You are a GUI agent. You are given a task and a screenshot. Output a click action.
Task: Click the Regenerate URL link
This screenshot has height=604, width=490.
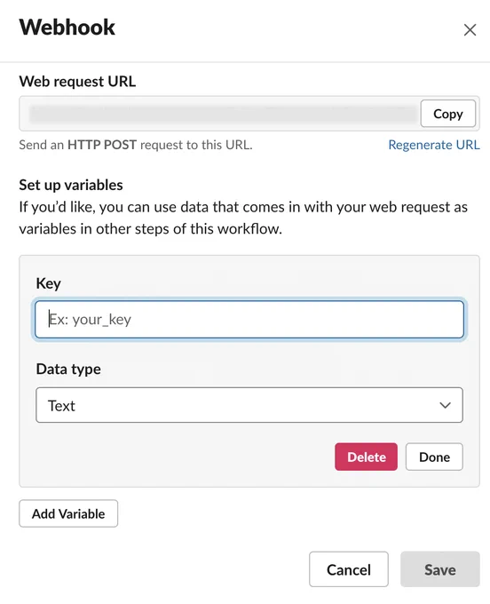pos(434,145)
